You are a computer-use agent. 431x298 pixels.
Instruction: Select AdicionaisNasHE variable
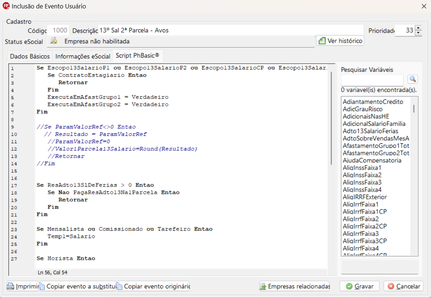366,117
